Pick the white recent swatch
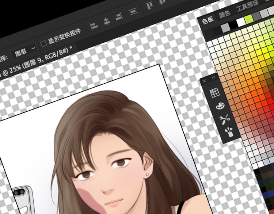 (241, 22)
